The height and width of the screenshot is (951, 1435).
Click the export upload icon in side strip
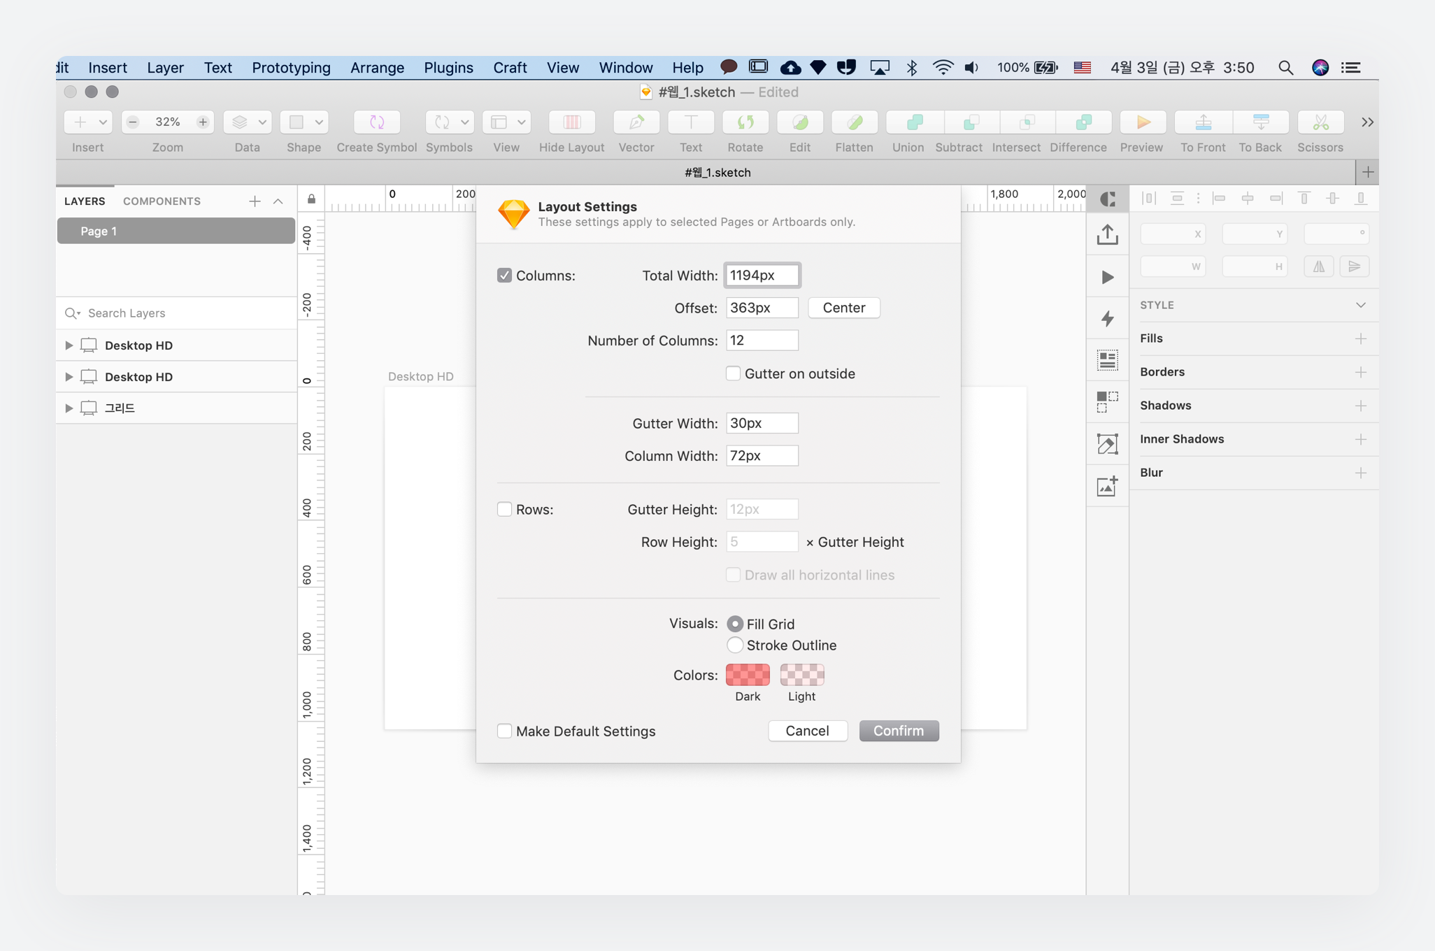click(x=1107, y=235)
